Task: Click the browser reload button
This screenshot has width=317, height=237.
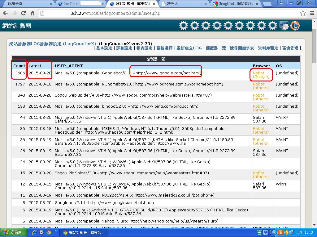Action: point(23,13)
